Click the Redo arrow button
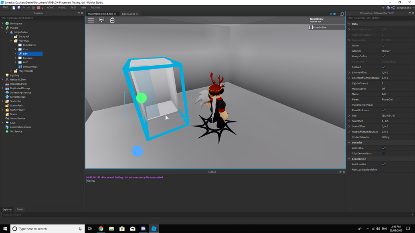This screenshot has height=233, width=415. coord(29,7)
